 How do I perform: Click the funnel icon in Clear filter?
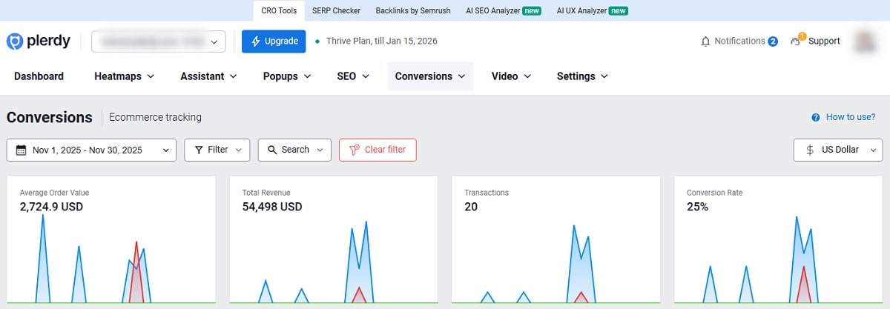353,150
